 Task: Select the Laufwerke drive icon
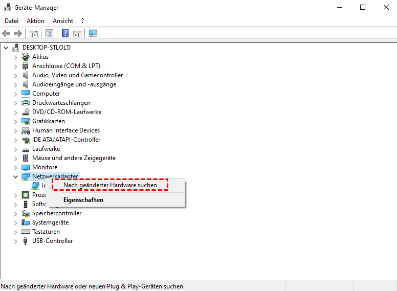(x=25, y=149)
